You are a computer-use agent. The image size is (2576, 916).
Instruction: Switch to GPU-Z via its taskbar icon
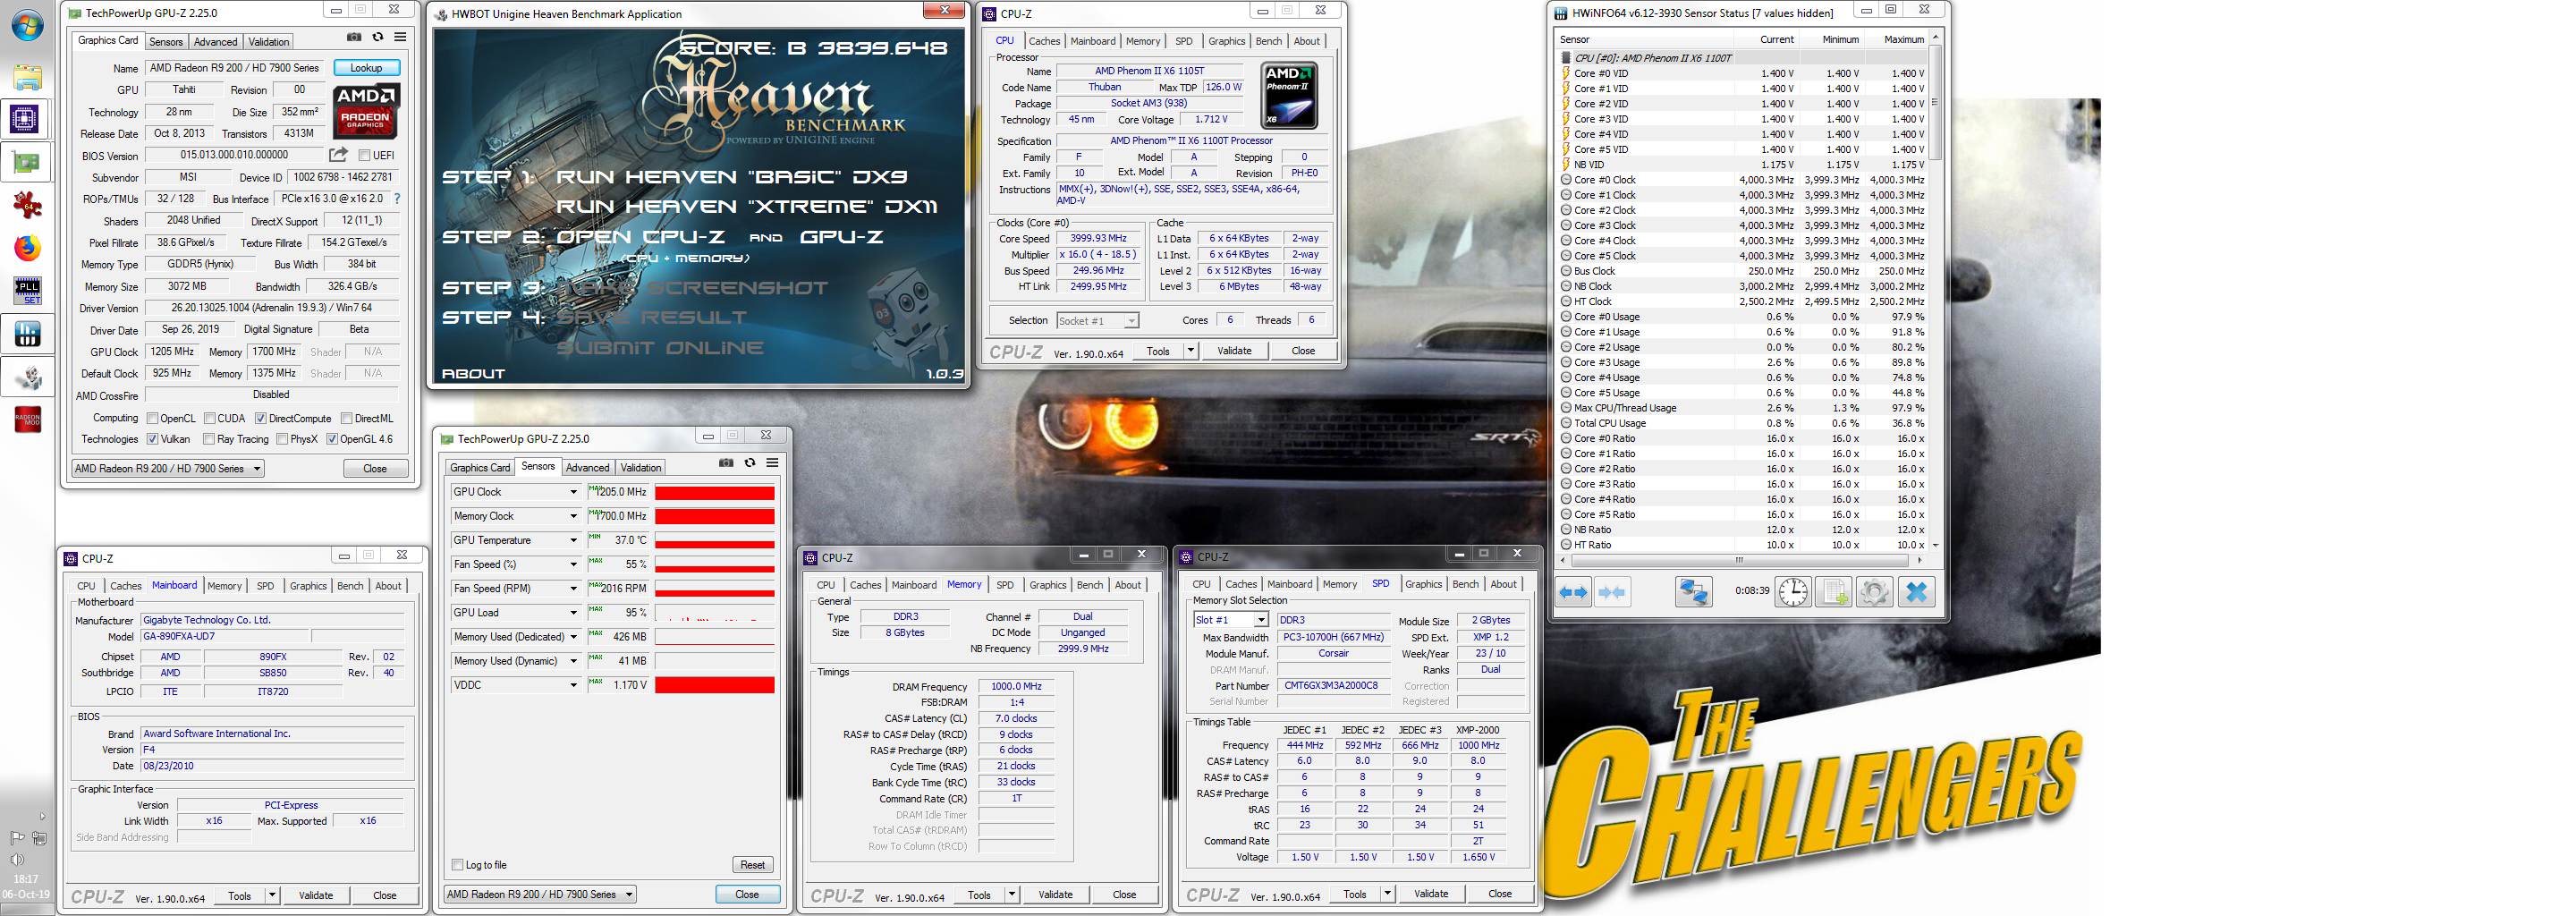25,162
